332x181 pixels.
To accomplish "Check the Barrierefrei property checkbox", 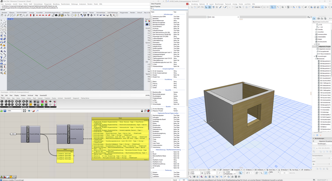I will (x=152, y=19).
